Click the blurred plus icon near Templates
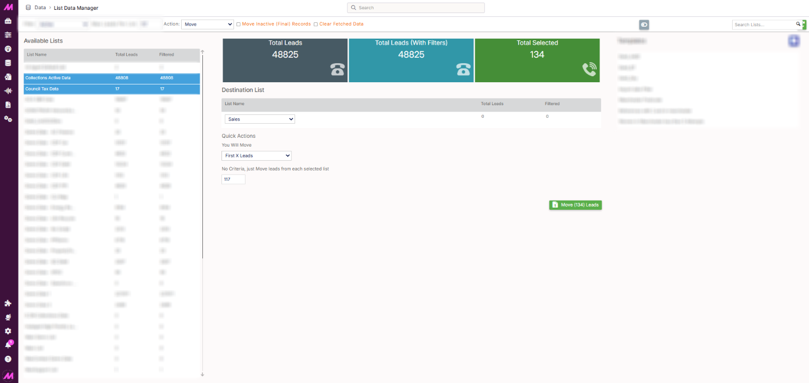The image size is (809, 383). tap(794, 41)
